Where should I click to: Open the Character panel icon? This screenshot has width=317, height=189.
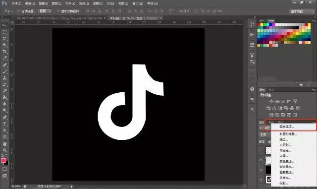[x=252, y=110]
